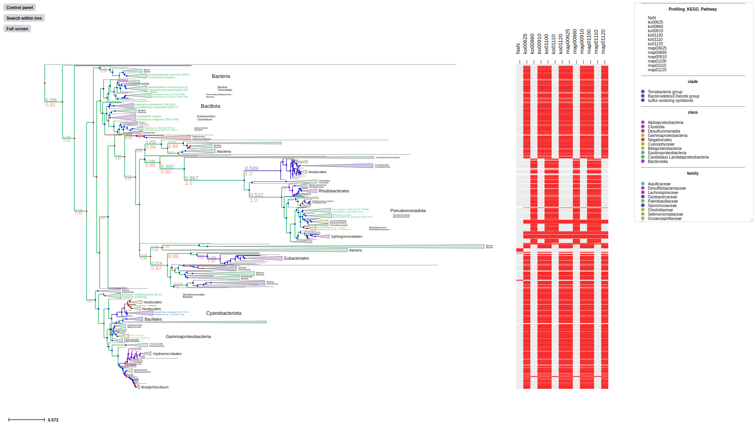Click the map00910 heatmap column header
This screenshot has width=756, height=425.
click(x=582, y=41)
